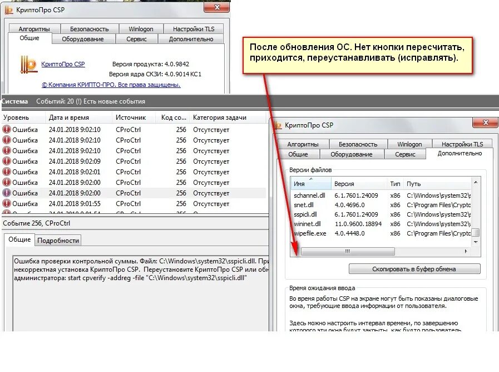This screenshot has width=499, height=372.
Task: Sort file versions by the Тип column
Action: [x=395, y=184]
